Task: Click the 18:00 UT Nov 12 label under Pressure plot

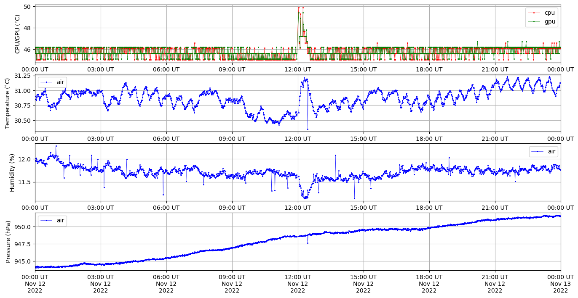Action: pyautogui.click(x=429, y=284)
